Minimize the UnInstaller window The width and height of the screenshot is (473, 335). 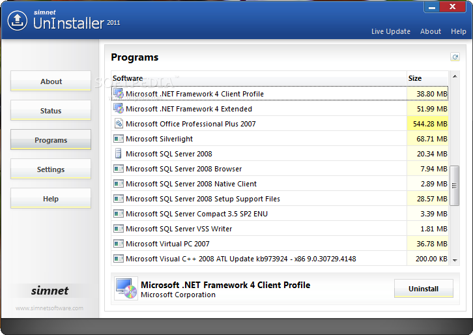pyautogui.click(x=432, y=7)
